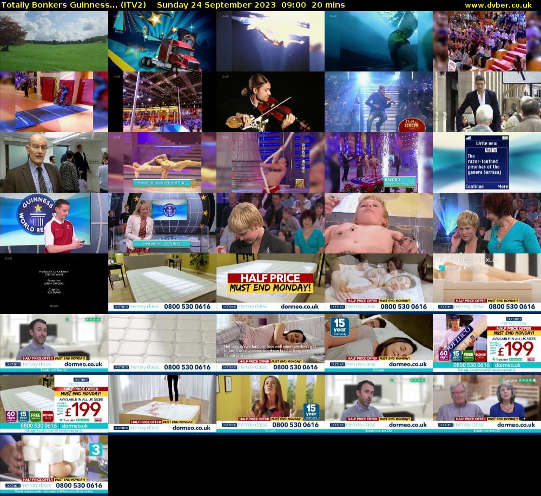This screenshot has width=541, height=496.
Task: Open the arena with tall pole thumbnail
Action: [x=162, y=102]
